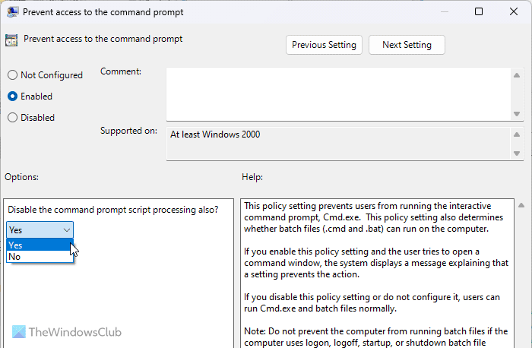Maximize the policy settings window
This screenshot has height=348, width=532.
tap(479, 12)
